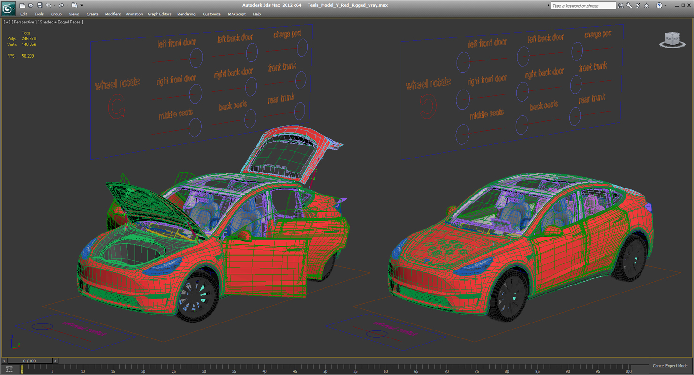Select left panel 'right front door' slider circle
The image size is (694, 375).
(x=196, y=93)
